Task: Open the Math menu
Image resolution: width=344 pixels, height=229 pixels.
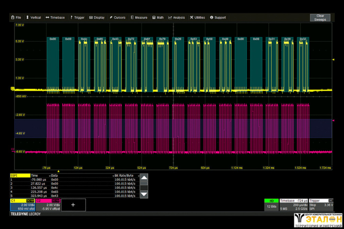Action: tap(158, 17)
